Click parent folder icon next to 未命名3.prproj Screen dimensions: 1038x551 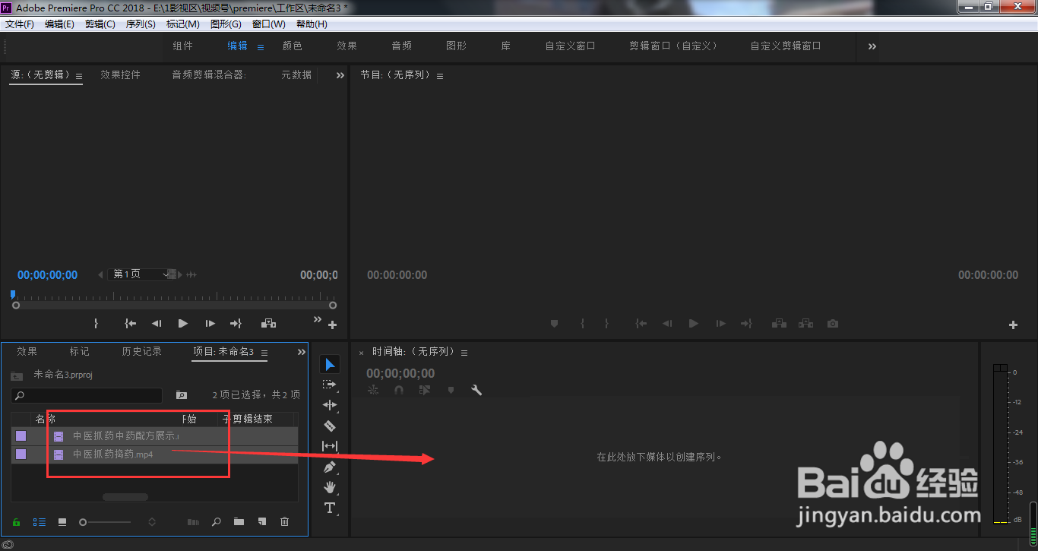click(x=17, y=375)
